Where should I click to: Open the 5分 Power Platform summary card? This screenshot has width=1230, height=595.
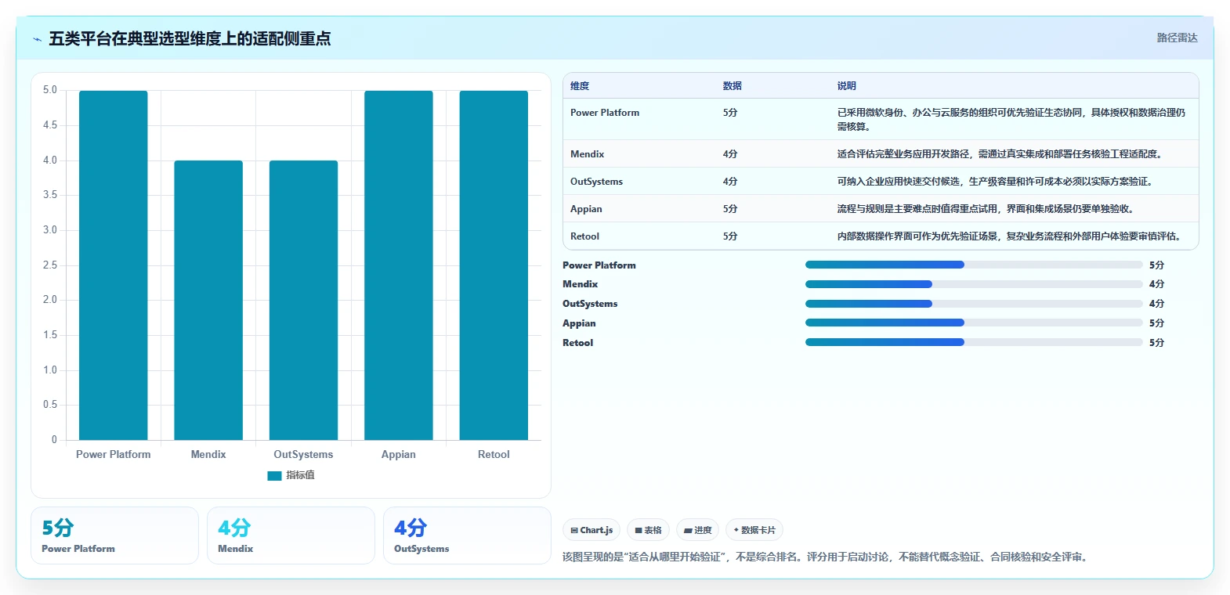tap(114, 535)
